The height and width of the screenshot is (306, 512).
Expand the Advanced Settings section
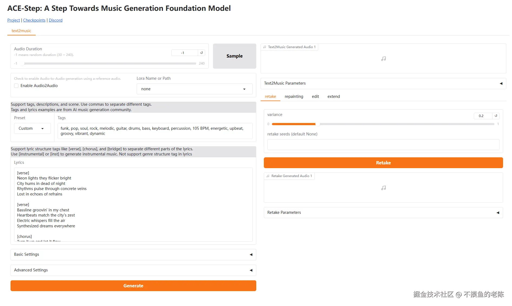pos(133,270)
